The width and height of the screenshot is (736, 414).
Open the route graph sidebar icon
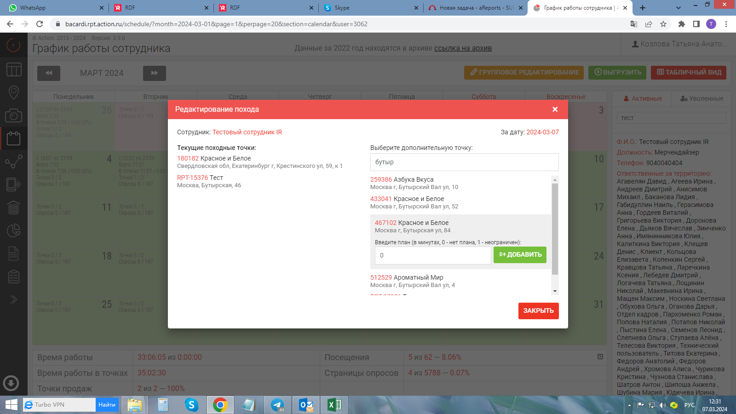(13, 161)
